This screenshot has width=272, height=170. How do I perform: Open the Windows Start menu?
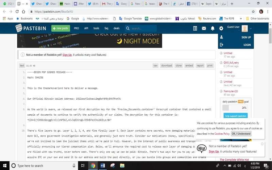point(5,166)
